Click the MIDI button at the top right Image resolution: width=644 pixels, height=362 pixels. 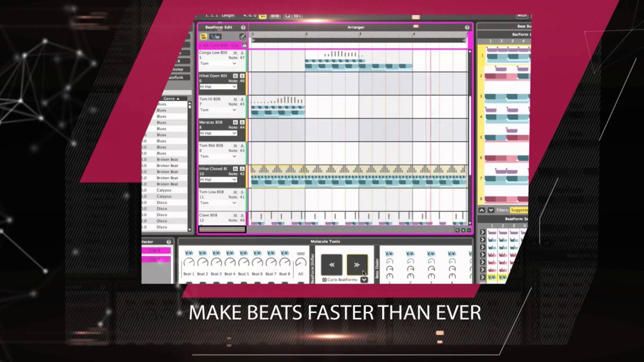click(522, 16)
